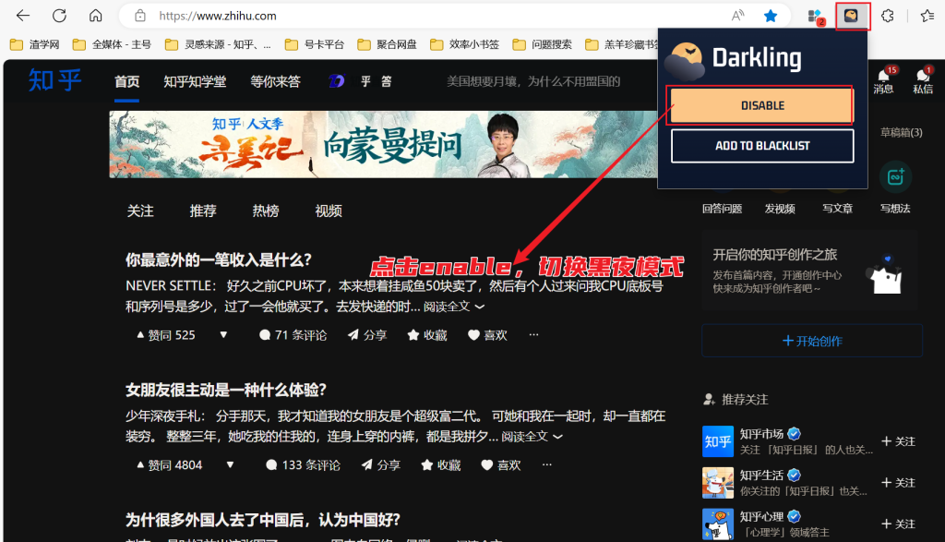Switch to the 热榜 tab
This screenshot has width=945, height=542.
click(x=265, y=211)
